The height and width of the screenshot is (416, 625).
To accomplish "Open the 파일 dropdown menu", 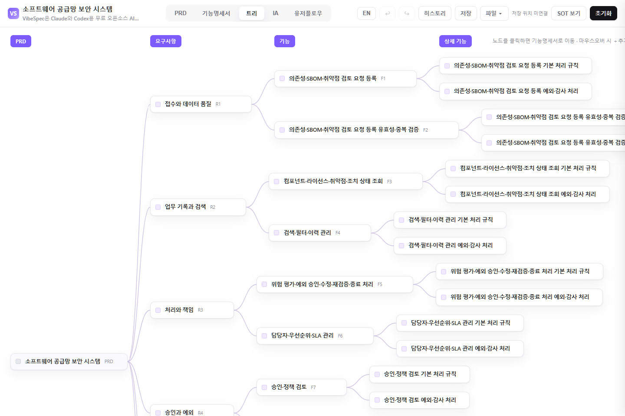I will point(494,13).
